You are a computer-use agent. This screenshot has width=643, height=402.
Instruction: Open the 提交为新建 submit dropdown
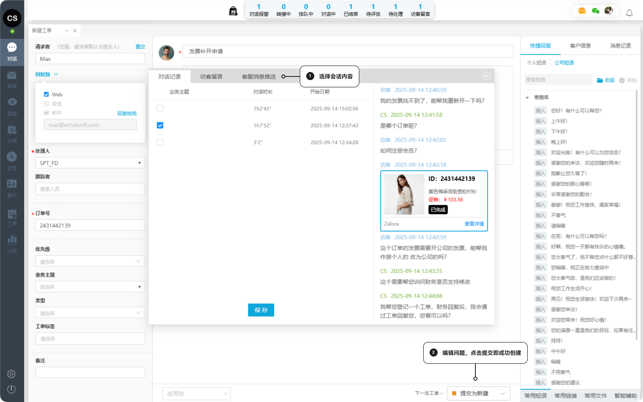click(503, 394)
